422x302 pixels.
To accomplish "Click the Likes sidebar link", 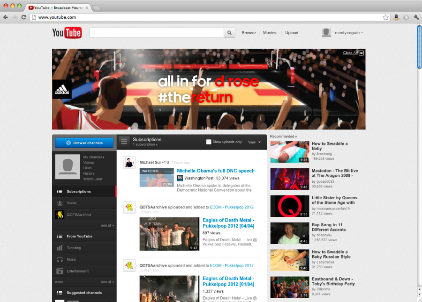I will [88, 168].
